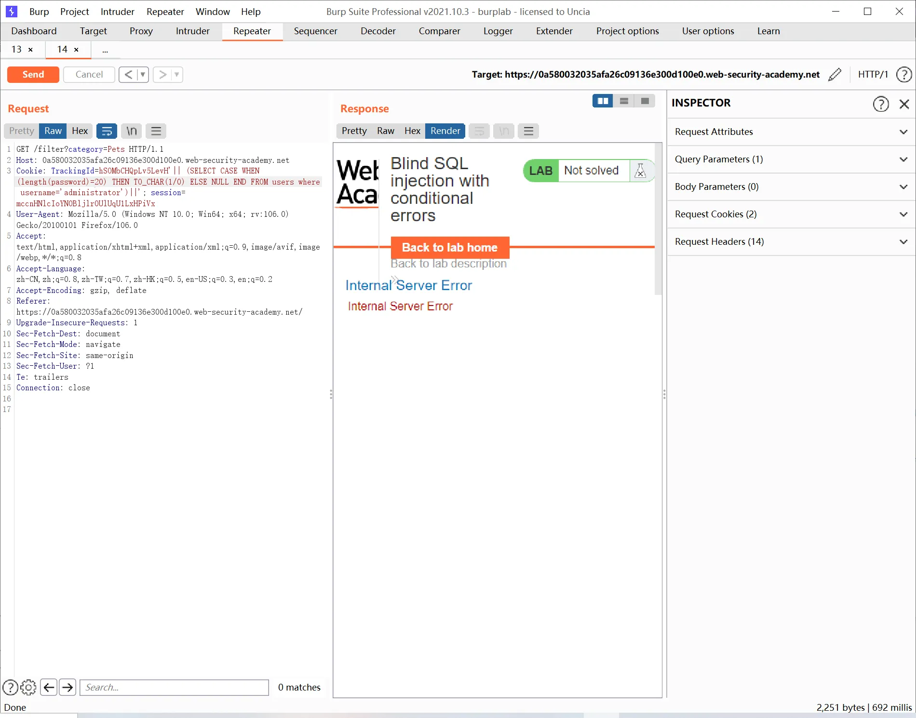This screenshot has height=718, width=916.
Task: Open the Window menu
Action: 213,12
